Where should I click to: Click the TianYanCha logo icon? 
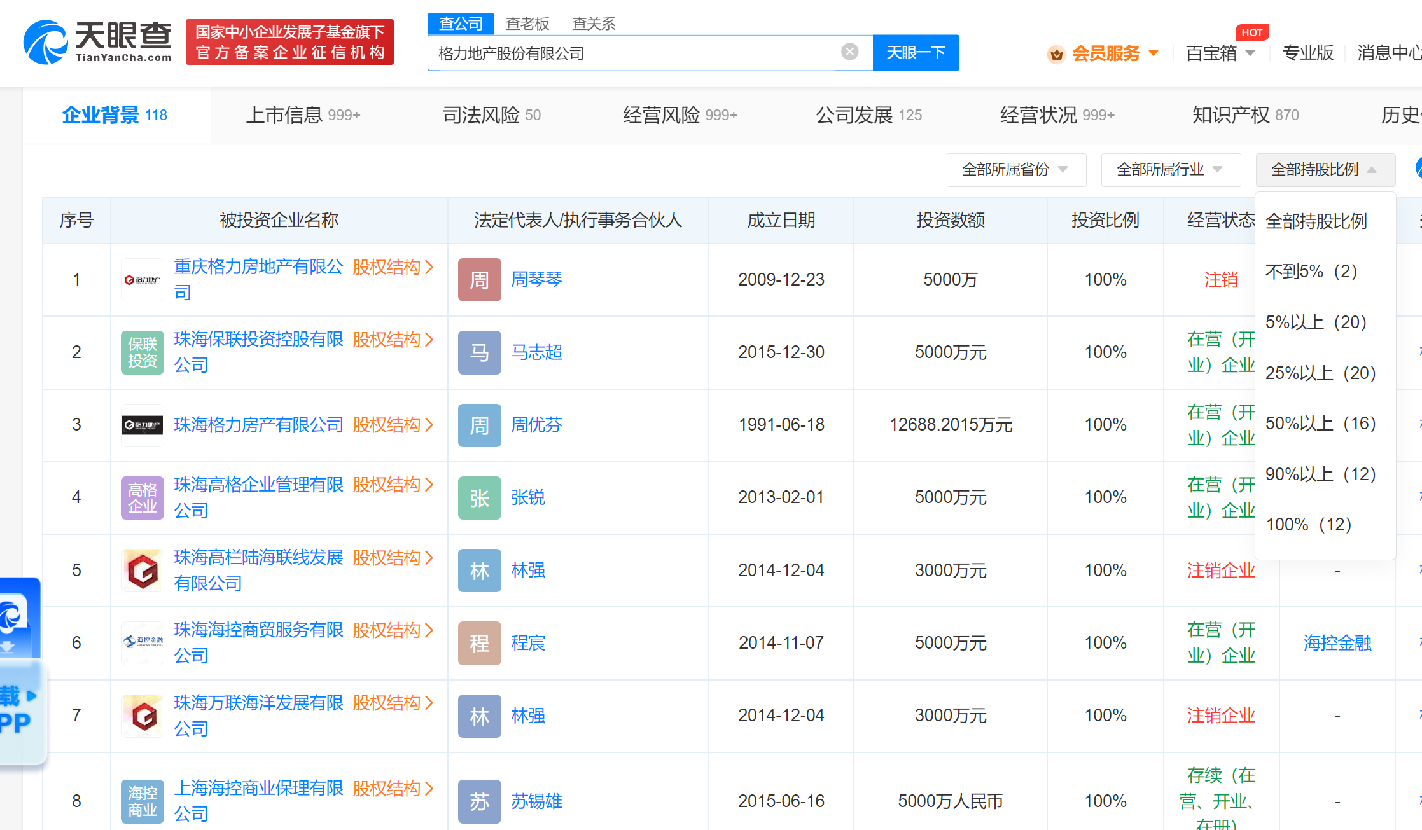point(46,42)
